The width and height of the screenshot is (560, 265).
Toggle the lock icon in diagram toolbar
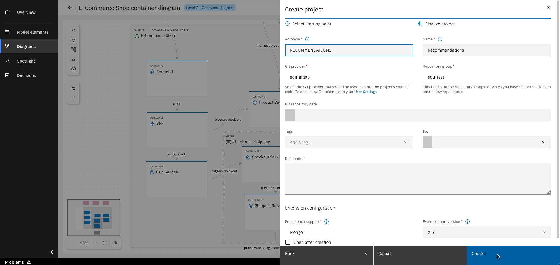click(x=73, y=59)
